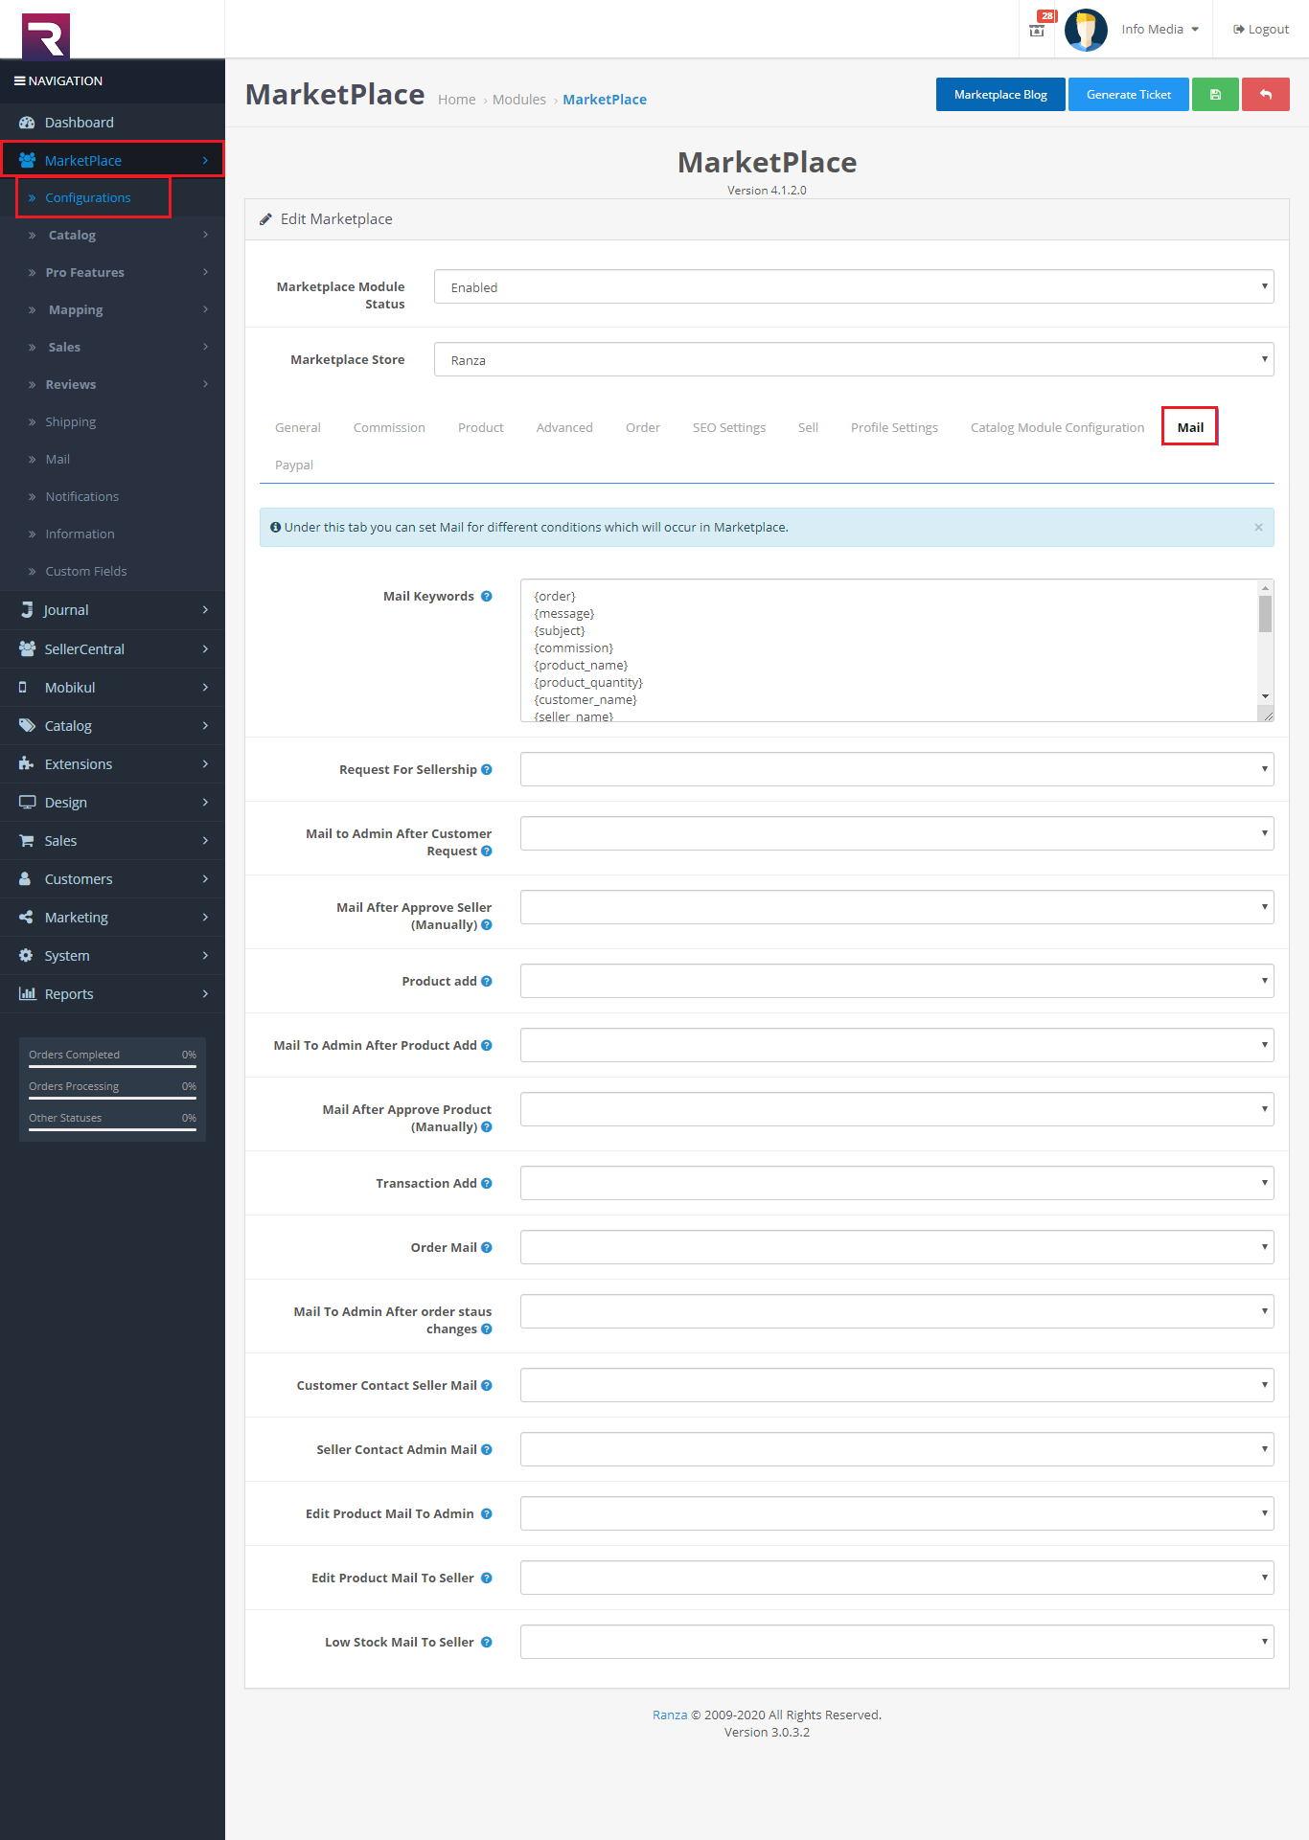Click help icon beside Product add
This screenshot has height=1840, width=1309.
pos(487,982)
